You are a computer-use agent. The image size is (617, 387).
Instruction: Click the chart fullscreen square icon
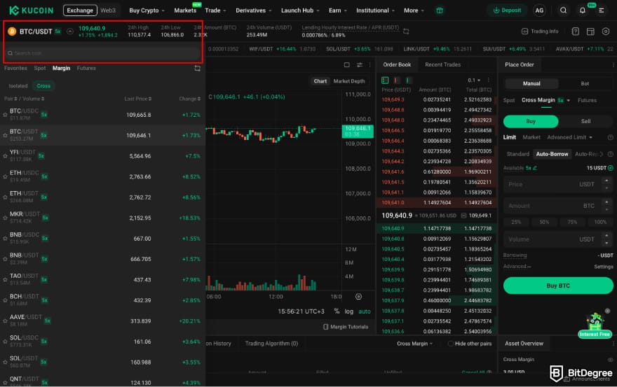pos(346,65)
